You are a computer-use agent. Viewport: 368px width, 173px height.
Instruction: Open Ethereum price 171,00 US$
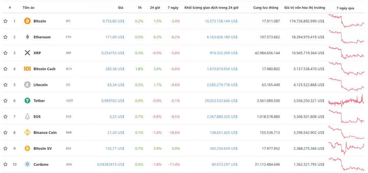click(116, 37)
